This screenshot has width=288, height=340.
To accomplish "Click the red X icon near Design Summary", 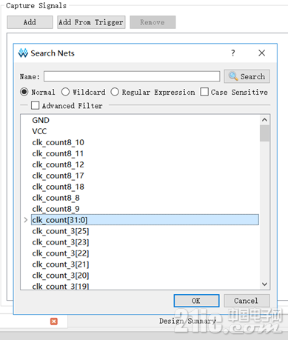I will coord(54,321).
